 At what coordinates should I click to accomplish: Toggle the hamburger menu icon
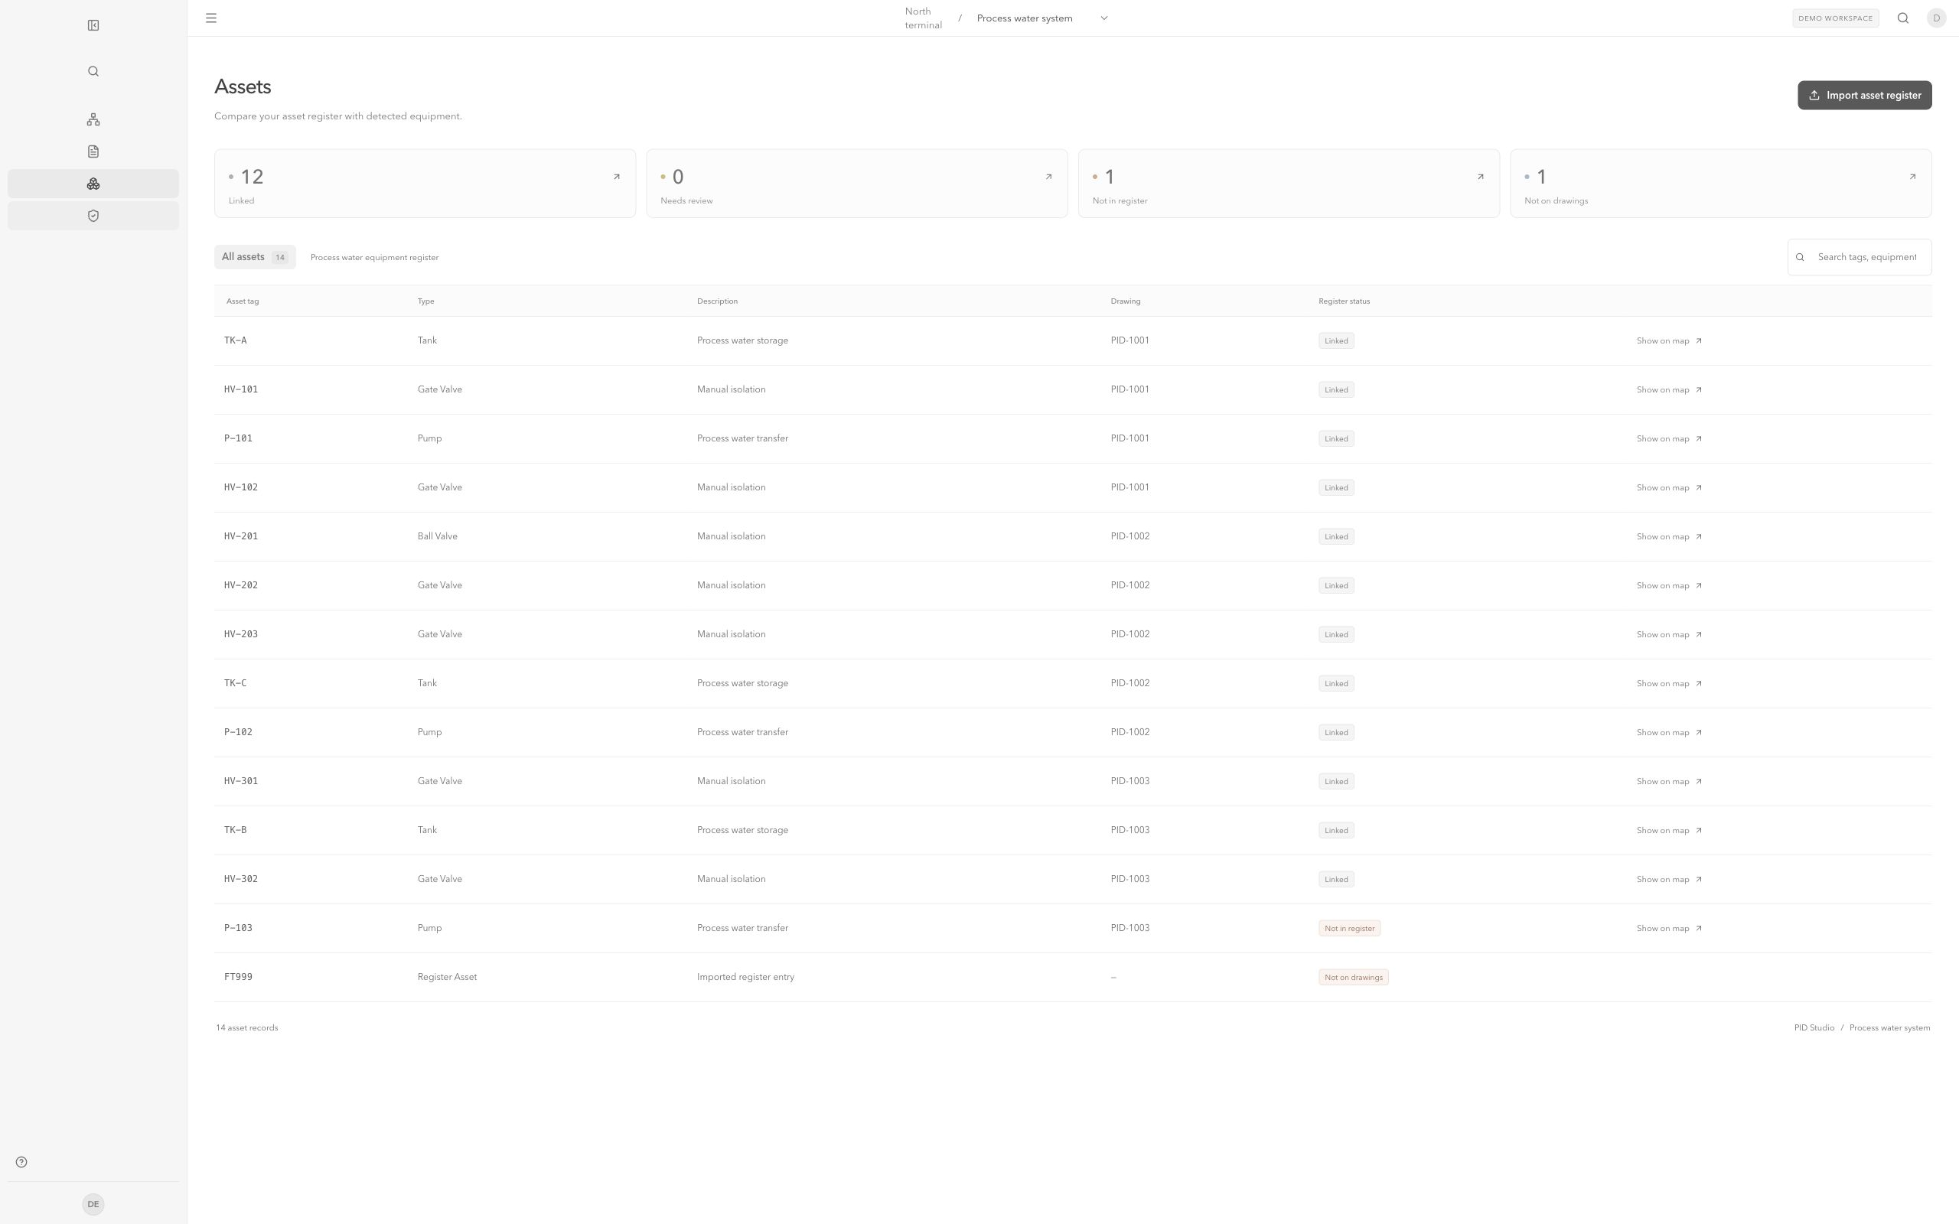pos(211,18)
